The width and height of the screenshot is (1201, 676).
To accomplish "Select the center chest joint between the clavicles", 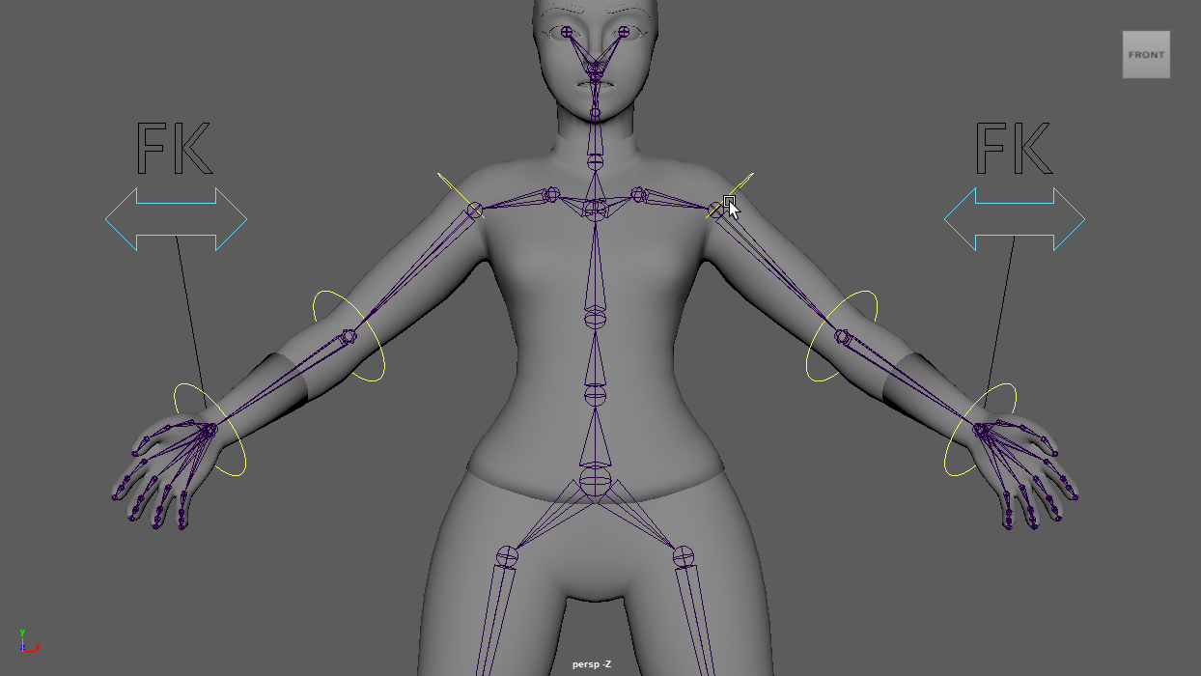I will [x=596, y=208].
